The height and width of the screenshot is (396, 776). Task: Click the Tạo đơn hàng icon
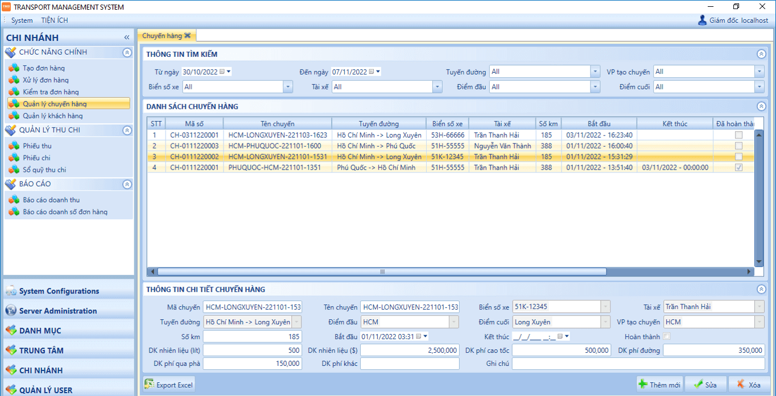click(x=14, y=68)
